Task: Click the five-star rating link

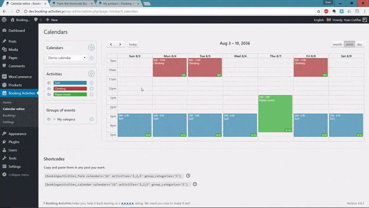Action: pyautogui.click(x=127, y=203)
